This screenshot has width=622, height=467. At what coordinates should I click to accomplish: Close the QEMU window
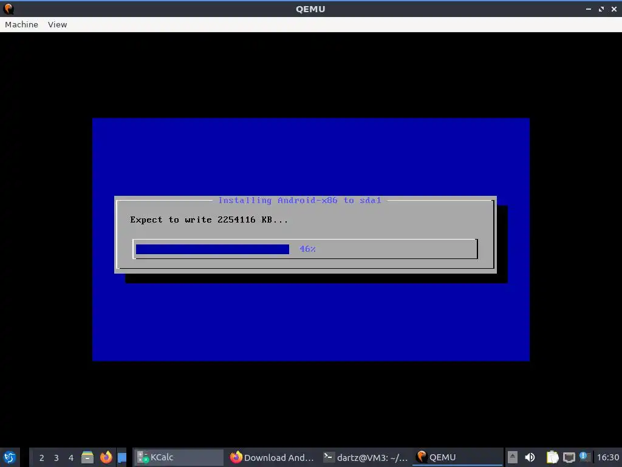click(614, 9)
